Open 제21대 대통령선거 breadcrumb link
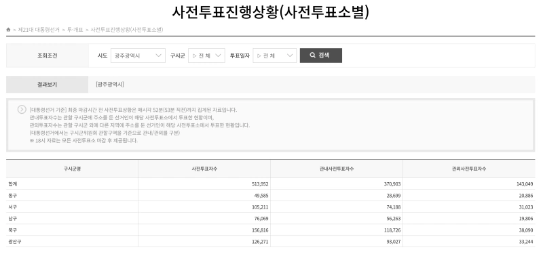This screenshot has height=256, width=543. 39,30
